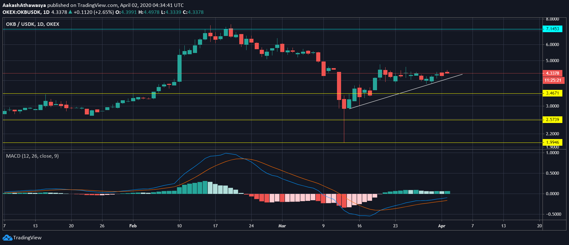Image resolution: width=569 pixels, height=245 pixels.
Task: Click the April 02, 2020 publish timestamp
Action: pos(152,5)
